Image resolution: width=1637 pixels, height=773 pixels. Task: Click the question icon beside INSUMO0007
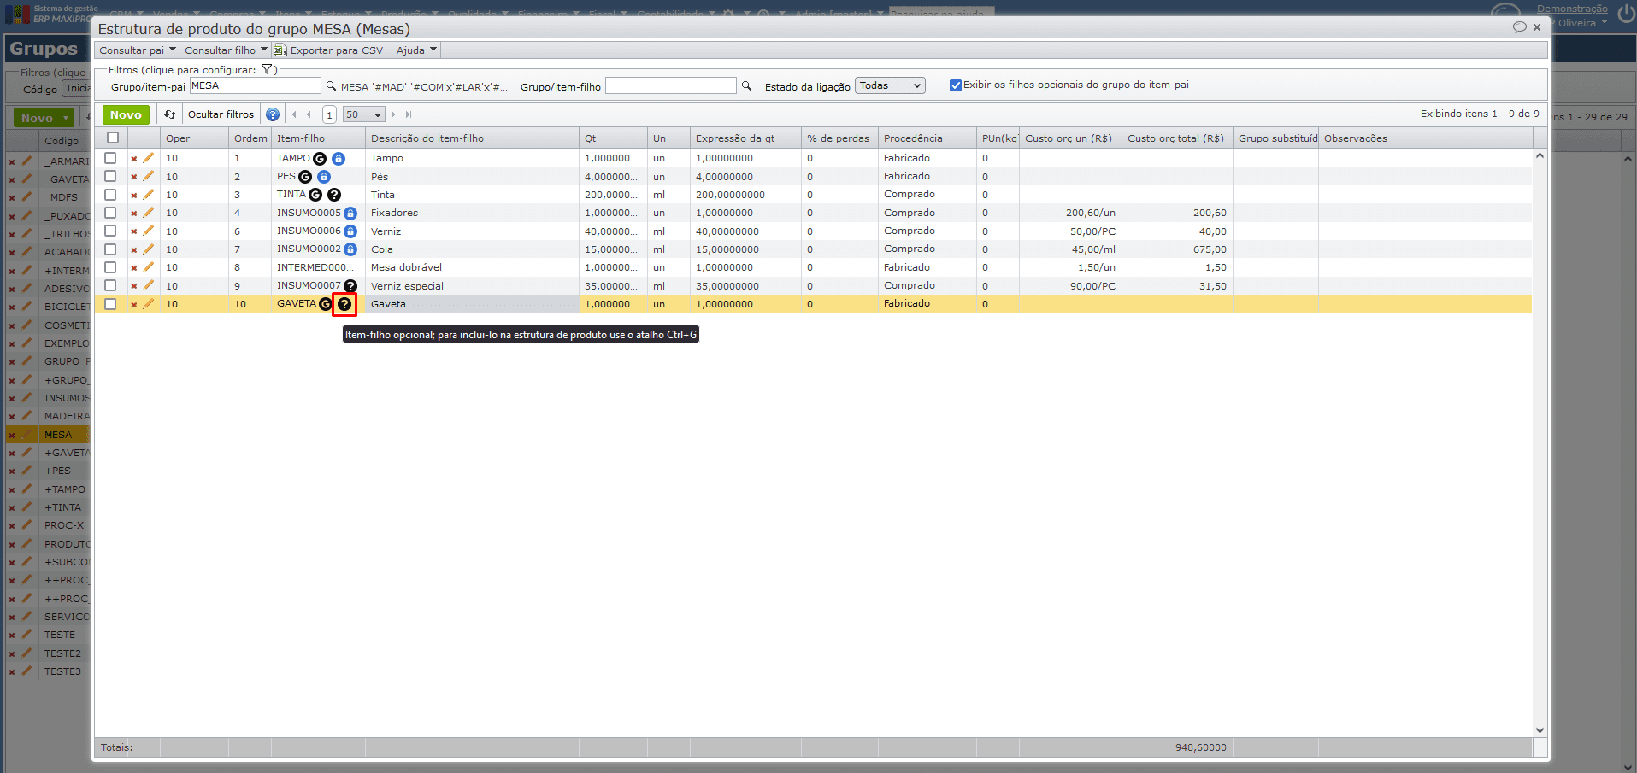pyautogui.click(x=350, y=286)
